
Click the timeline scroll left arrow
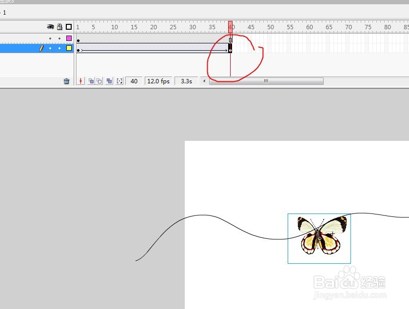[x=204, y=81]
